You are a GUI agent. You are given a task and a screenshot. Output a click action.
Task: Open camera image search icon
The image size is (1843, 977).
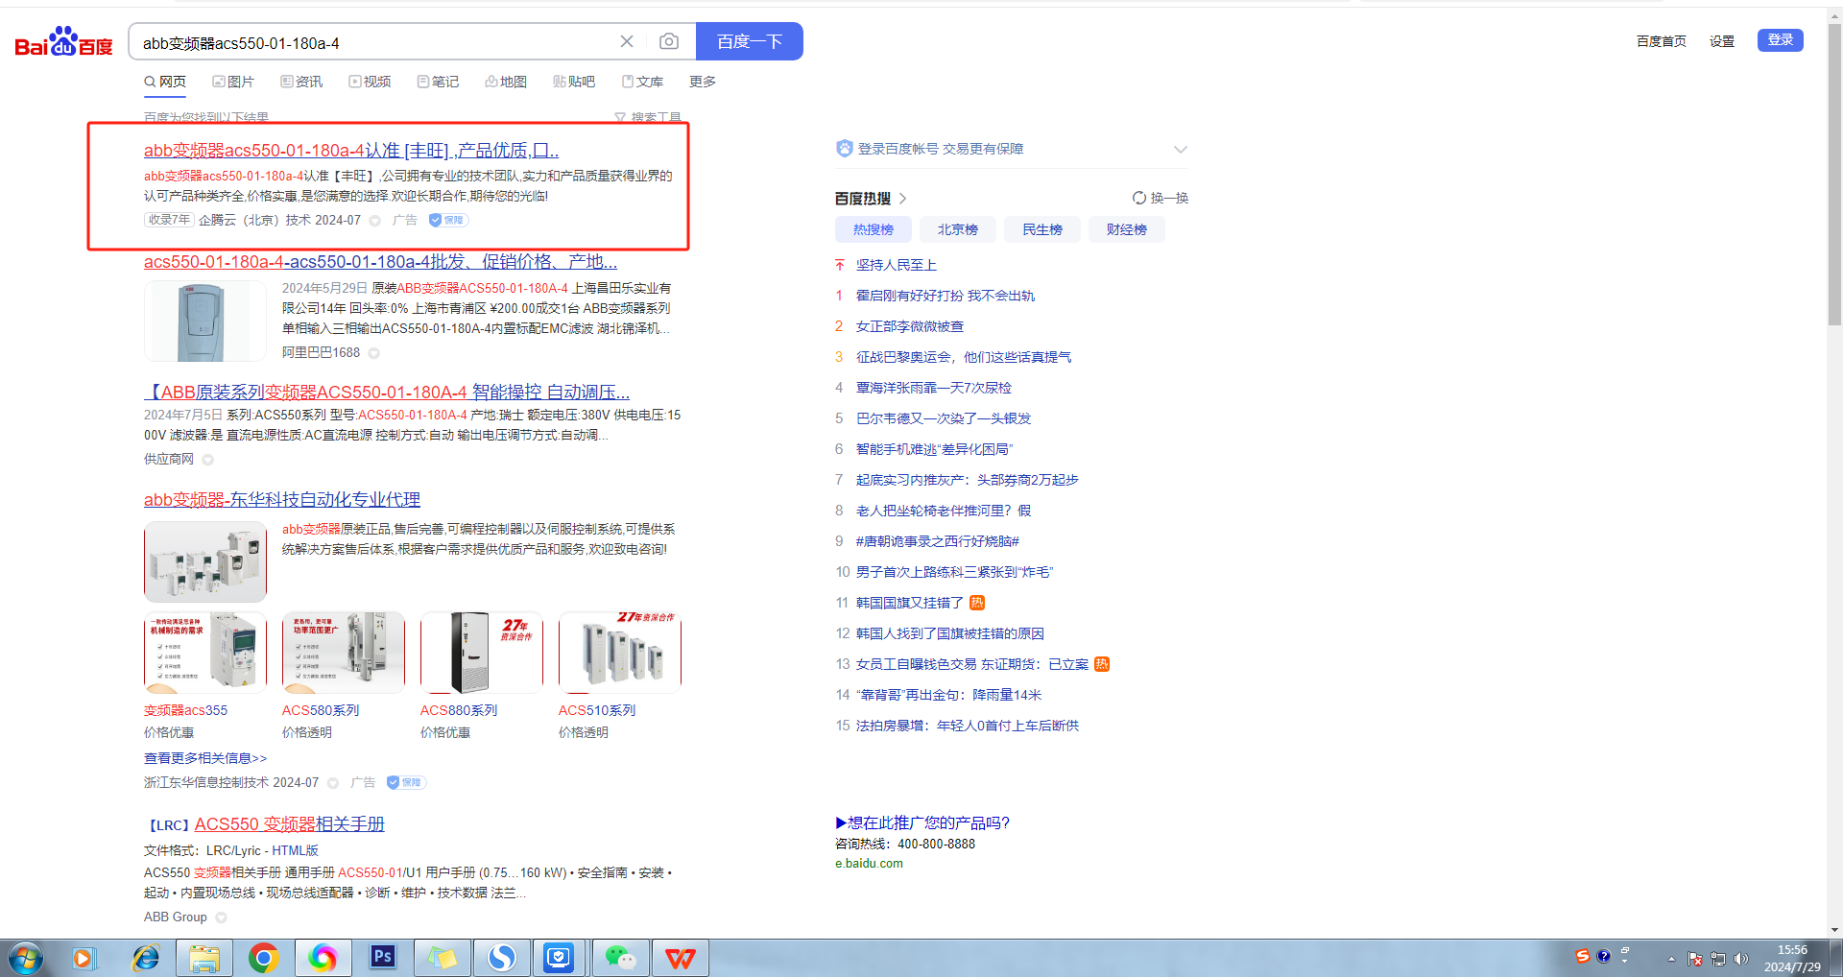click(669, 41)
